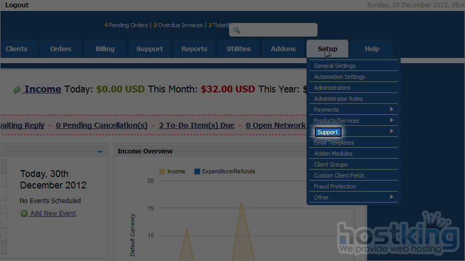Choose Email Templates in Setup menu
Screen dimensions: 465x261
pos(334,143)
